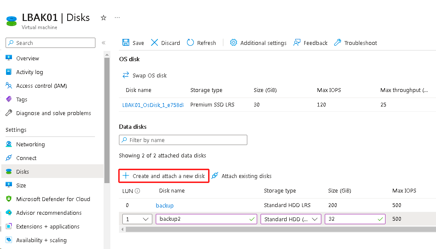The width and height of the screenshot is (436, 249).
Task: Click the LUN info circle icon
Action: click(x=137, y=191)
